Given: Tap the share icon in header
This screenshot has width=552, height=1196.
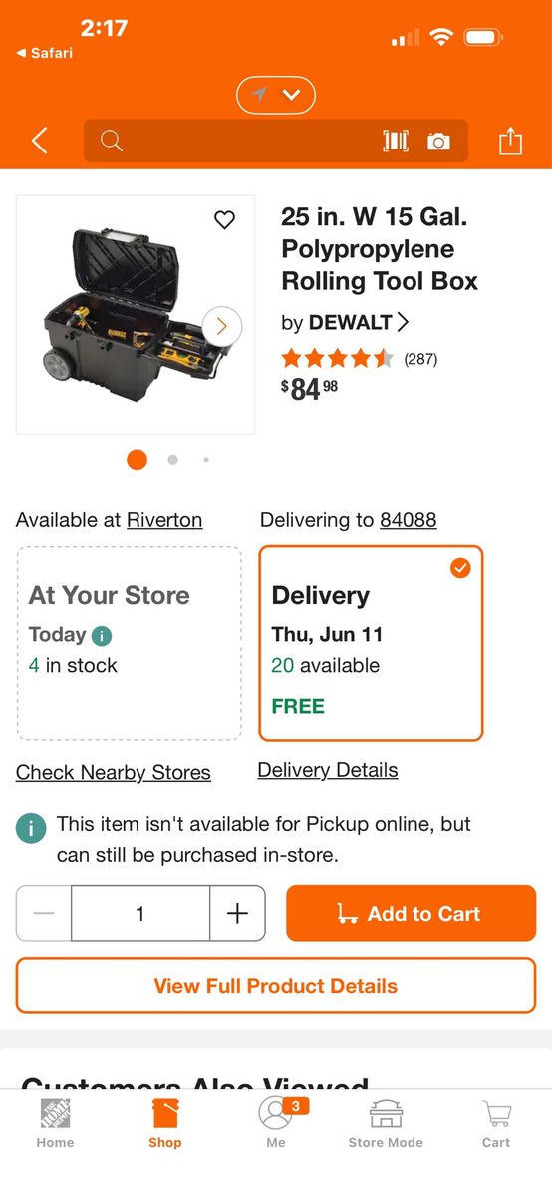Looking at the screenshot, I should coord(510,141).
